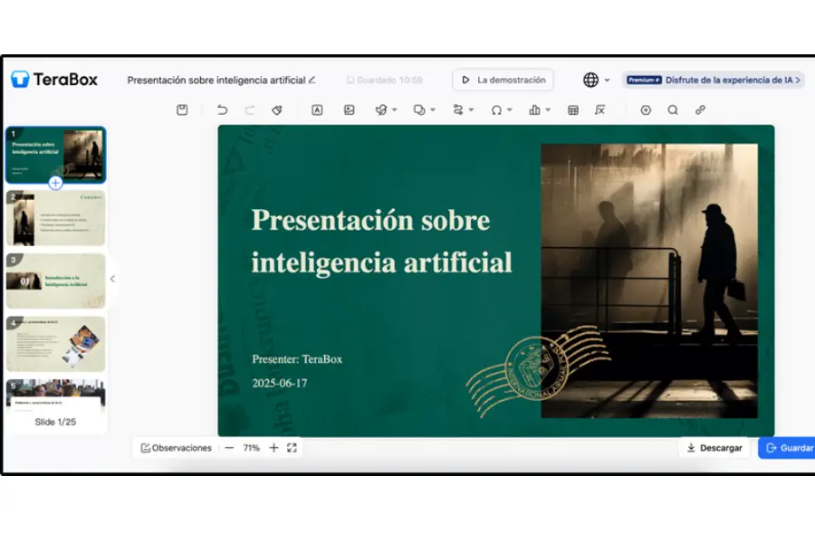Image resolution: width=815 pixels, height=543 pixels.
Task: Undo the last action
Action: [222, 110]
